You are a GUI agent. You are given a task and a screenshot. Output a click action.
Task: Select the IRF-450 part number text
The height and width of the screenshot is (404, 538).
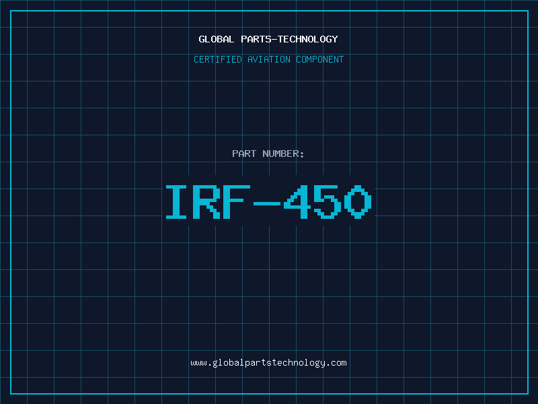pos(268,201)
